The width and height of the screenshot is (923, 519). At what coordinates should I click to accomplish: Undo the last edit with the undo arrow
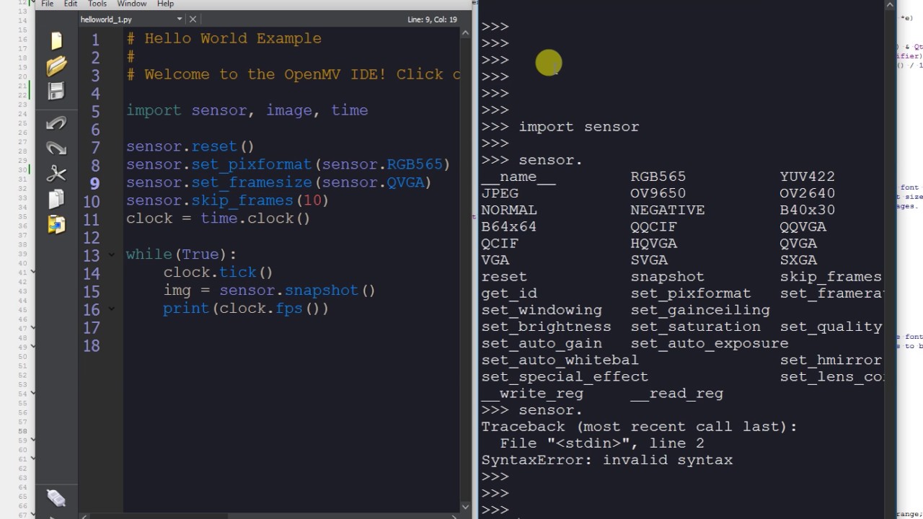click(56, 123)
